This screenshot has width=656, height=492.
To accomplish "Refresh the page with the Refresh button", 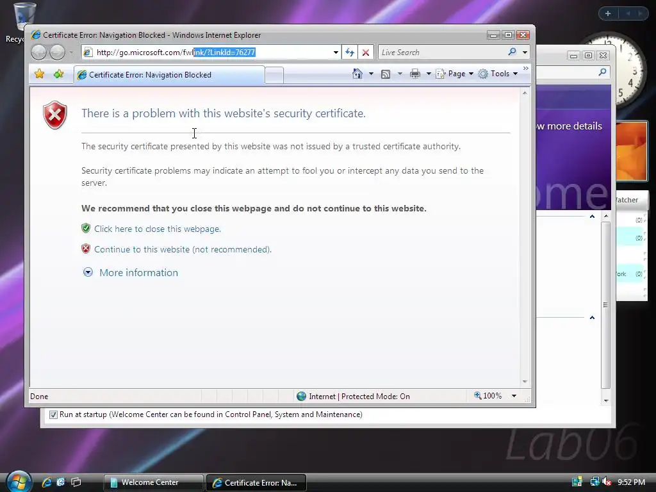I will (350, 53).
